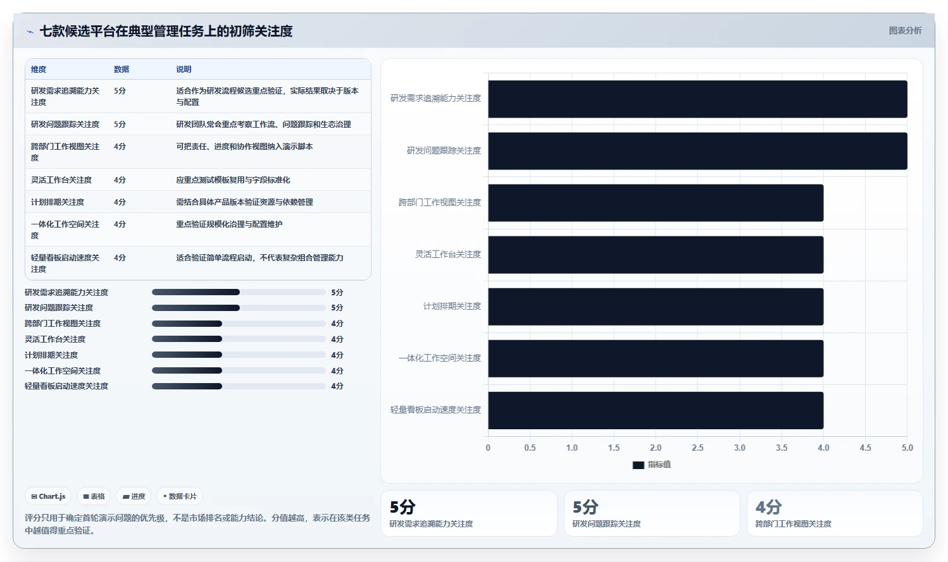Click the 4分 card for 跨部门工作视图关注度

[835, 513]
